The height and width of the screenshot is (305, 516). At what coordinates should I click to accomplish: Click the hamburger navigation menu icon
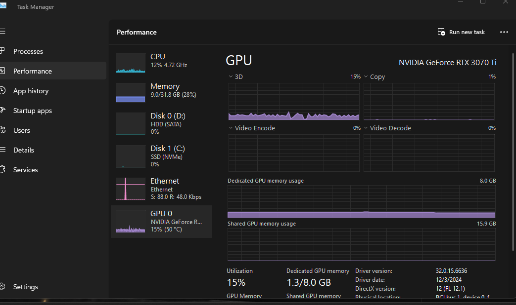pyautogui.click(x=2, y=32)
